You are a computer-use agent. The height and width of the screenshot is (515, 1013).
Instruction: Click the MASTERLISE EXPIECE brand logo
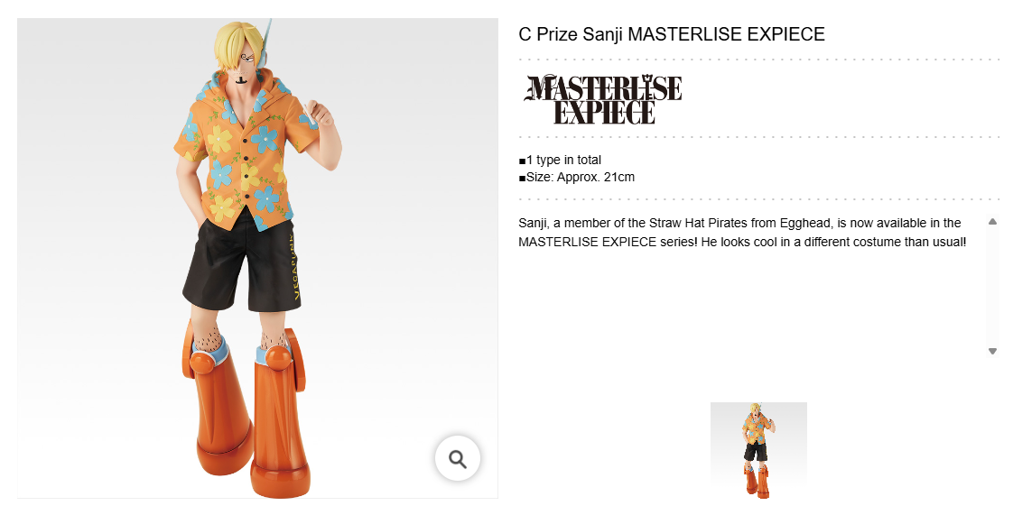(x=602, y=99)
